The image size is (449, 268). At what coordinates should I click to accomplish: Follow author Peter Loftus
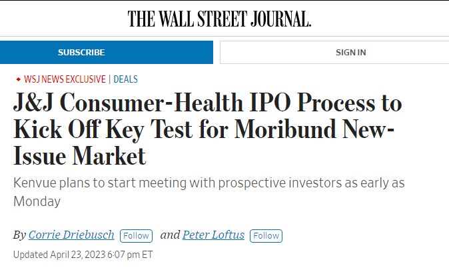266,235
